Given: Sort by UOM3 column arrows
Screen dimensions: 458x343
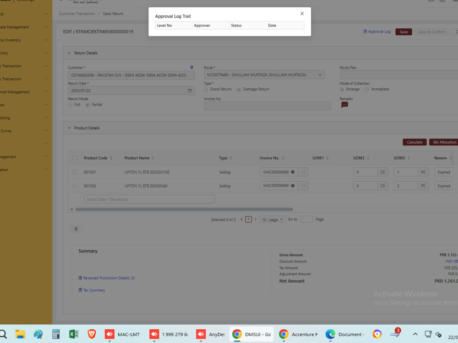Looking at the screenshot, I should pyautogui.click(x=409, y=158).
